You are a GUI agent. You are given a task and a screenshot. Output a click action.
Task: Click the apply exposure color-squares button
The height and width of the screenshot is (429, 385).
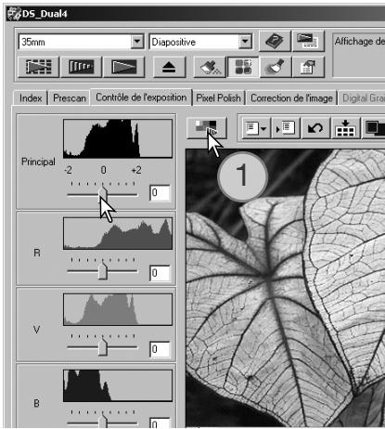point(207,128)
